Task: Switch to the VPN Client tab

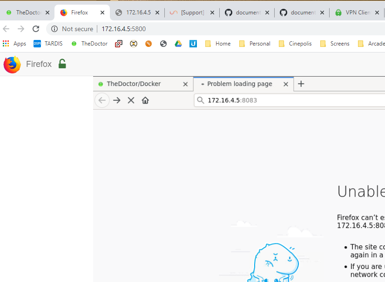Action: click(358, 13)
